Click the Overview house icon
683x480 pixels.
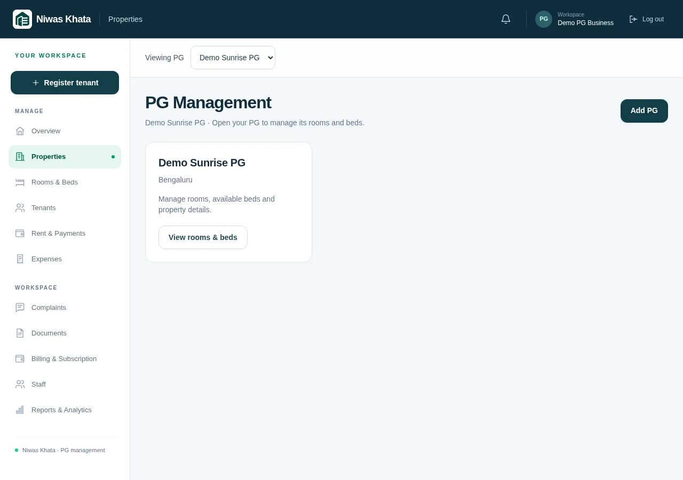coord(20,131)
